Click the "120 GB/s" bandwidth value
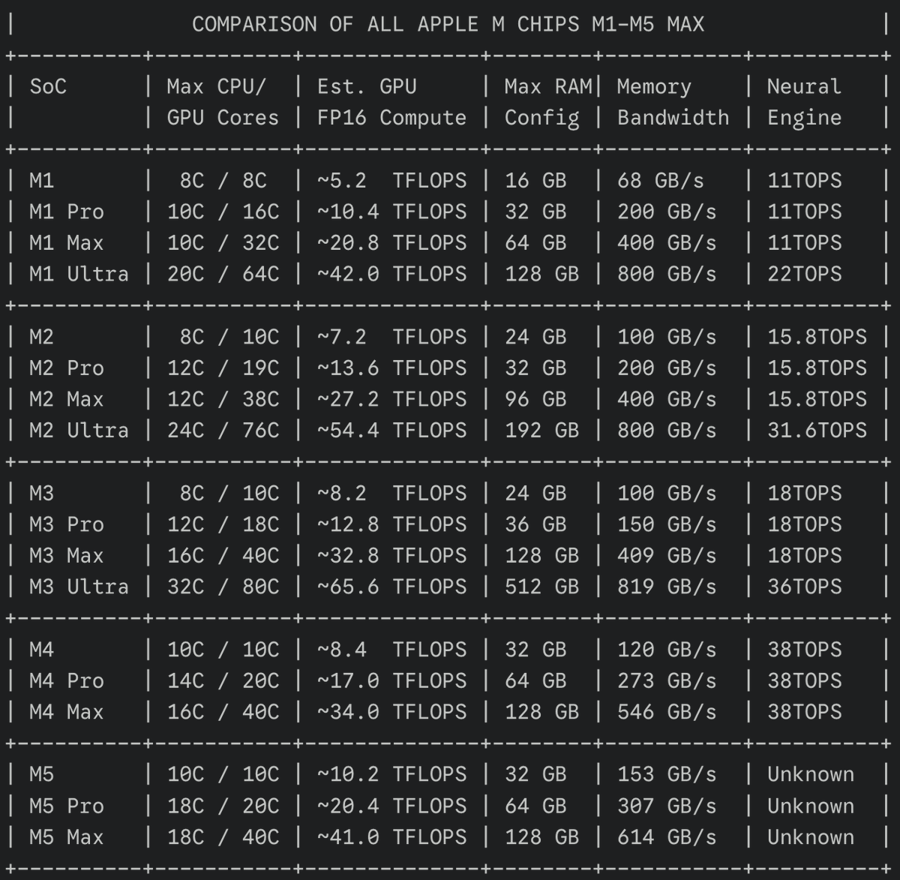The image size is (900, 880). click(667, 649)
